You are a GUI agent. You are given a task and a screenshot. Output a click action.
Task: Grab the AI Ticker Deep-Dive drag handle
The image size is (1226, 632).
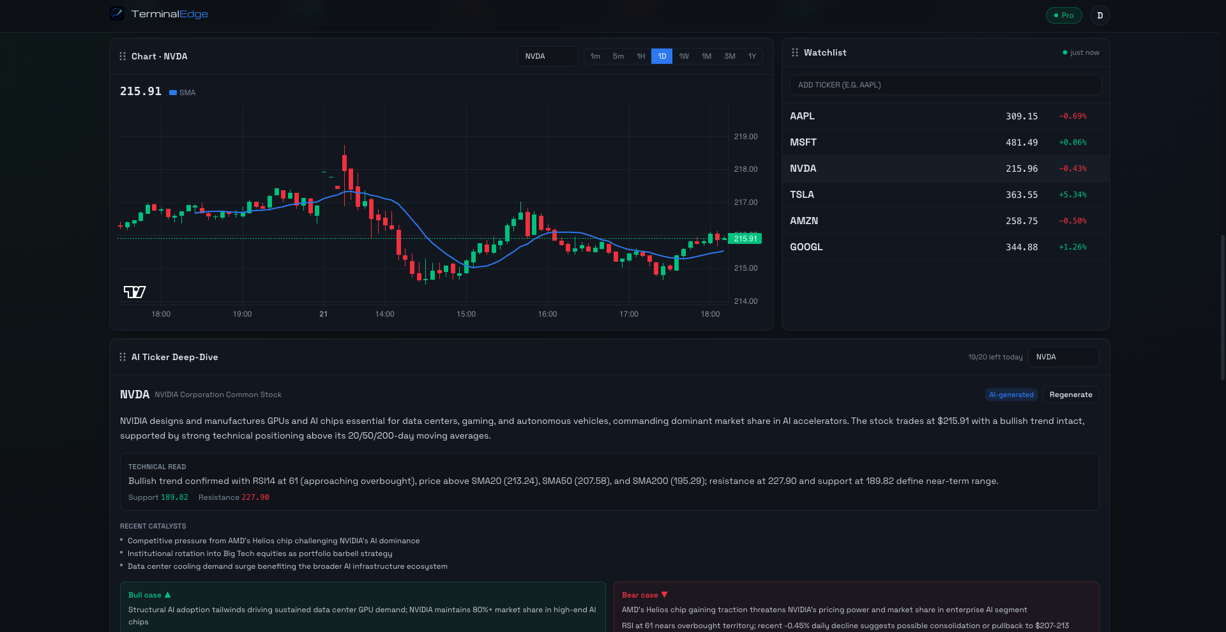123,357
